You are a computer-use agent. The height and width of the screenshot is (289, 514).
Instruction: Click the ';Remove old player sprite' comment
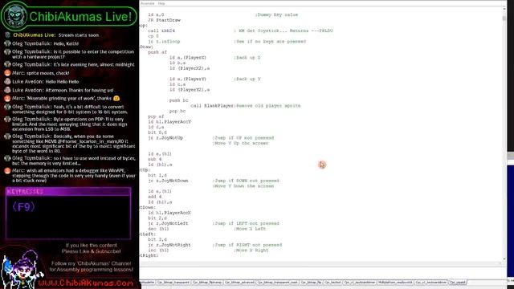(x=268, y=106)
